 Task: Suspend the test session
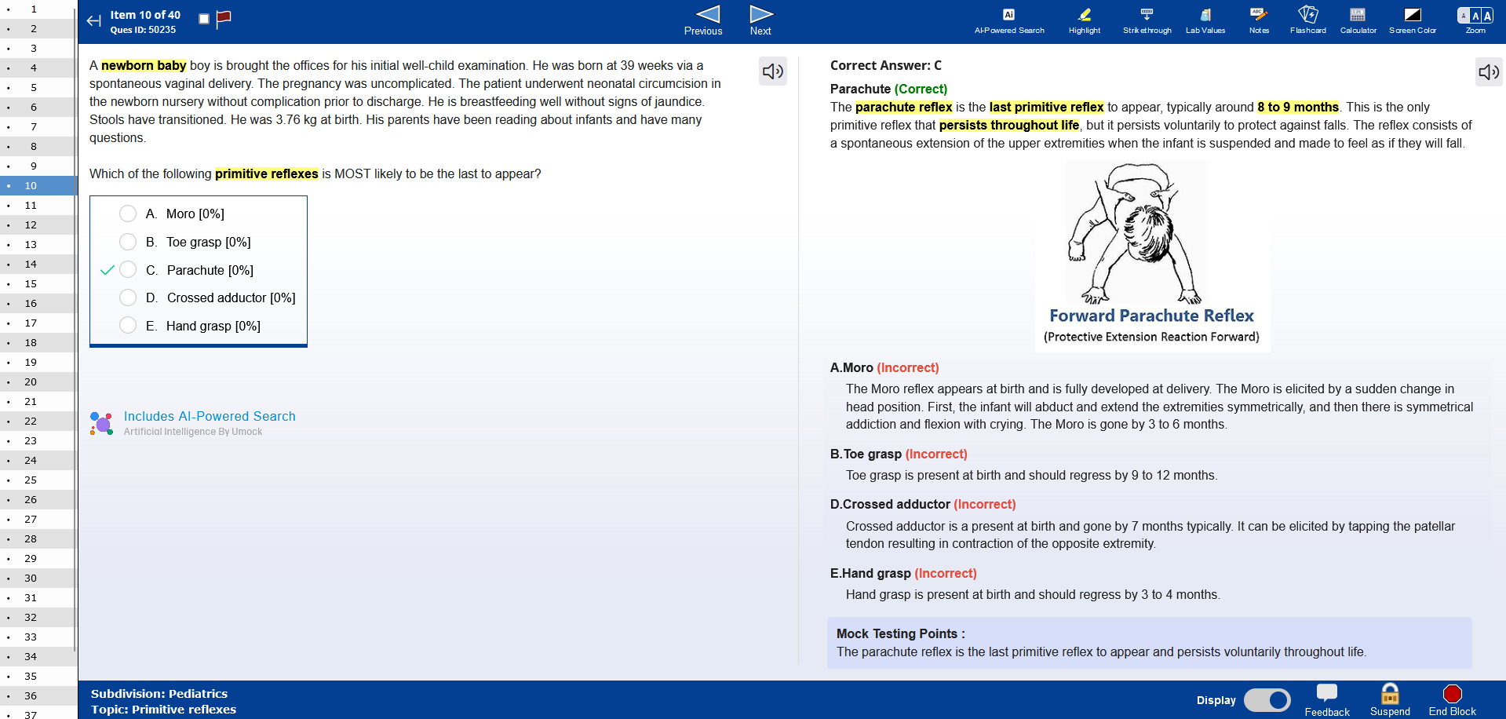click(x=1390, y=699)
